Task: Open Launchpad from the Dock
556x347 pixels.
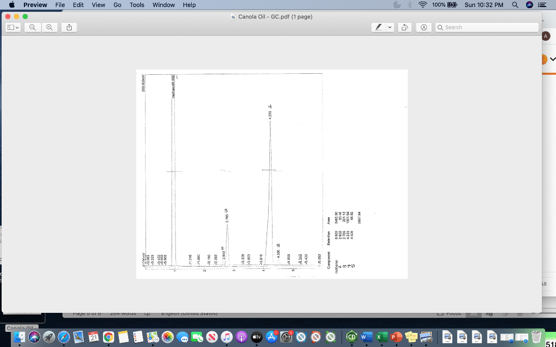Action: pos(49,337)
